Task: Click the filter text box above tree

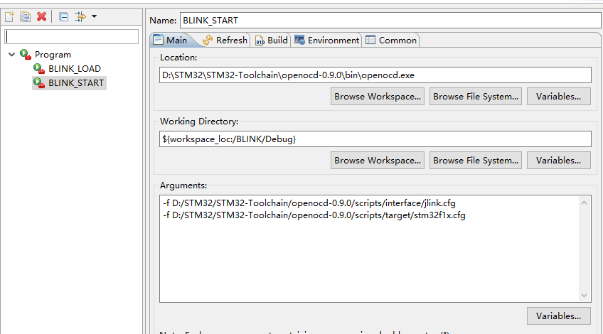Action: (x=72, y=37)
